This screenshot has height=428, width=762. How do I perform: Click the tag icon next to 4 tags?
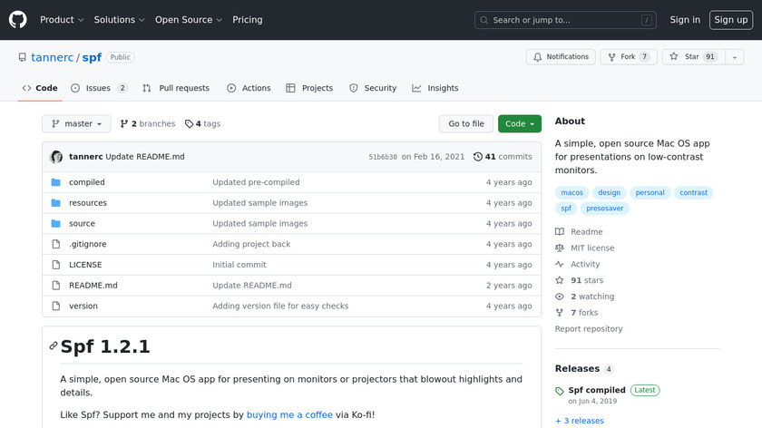coord(189,124)
